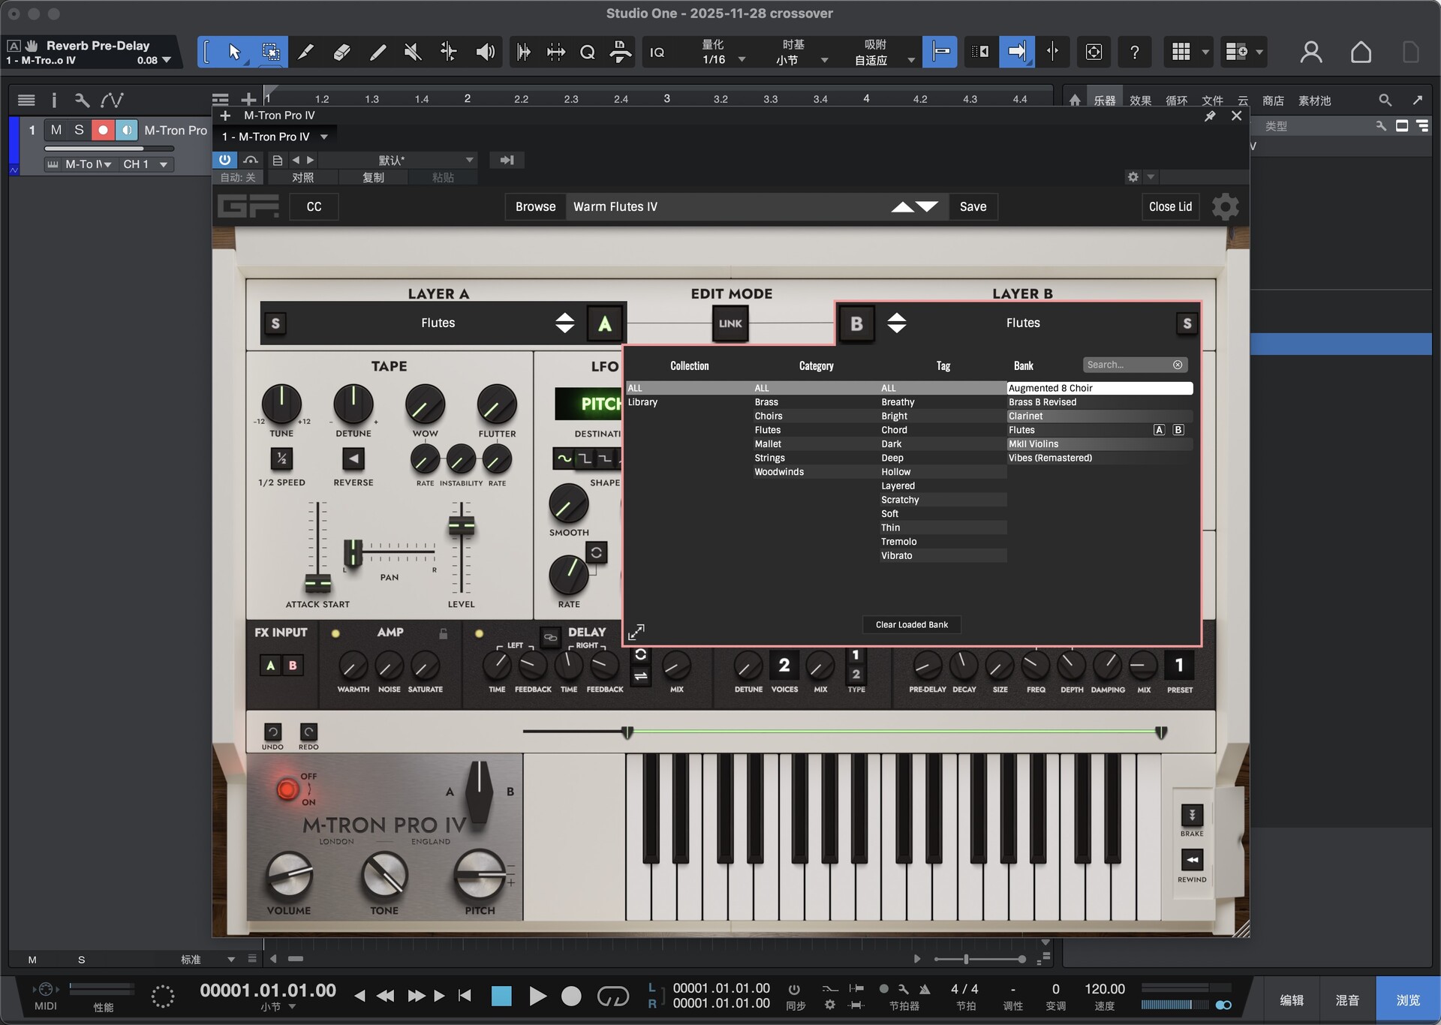Image resolution: width=1441 pixels, height=1025 pixels.
Task: Toggle the 1/2 SPEED tape switch
Action: pos(281,458)
